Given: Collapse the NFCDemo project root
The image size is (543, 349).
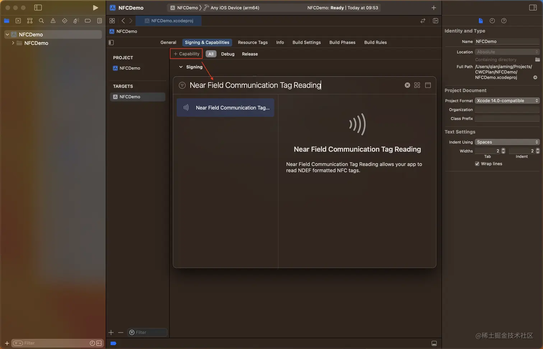Looking at the screenshot, I should (7, 34).
